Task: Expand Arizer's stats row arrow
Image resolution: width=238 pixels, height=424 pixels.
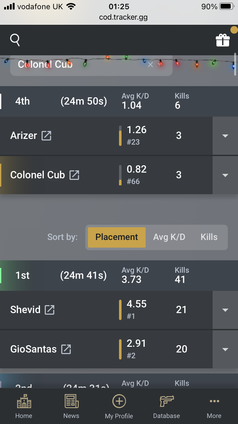Action: [x=225, y=136]
